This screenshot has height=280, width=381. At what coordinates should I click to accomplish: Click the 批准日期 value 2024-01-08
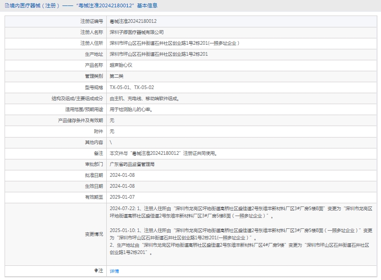(x=122, y=175)
